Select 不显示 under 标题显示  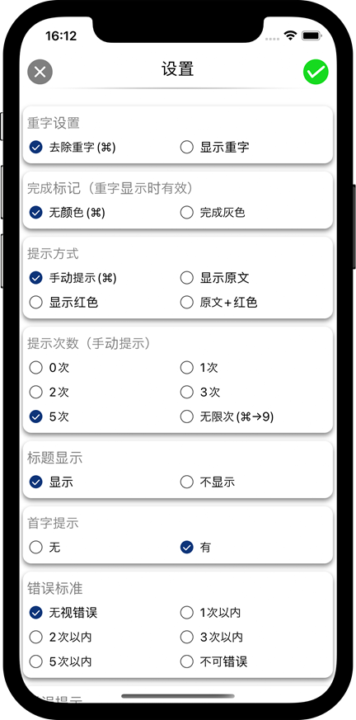tap(208, 482)
